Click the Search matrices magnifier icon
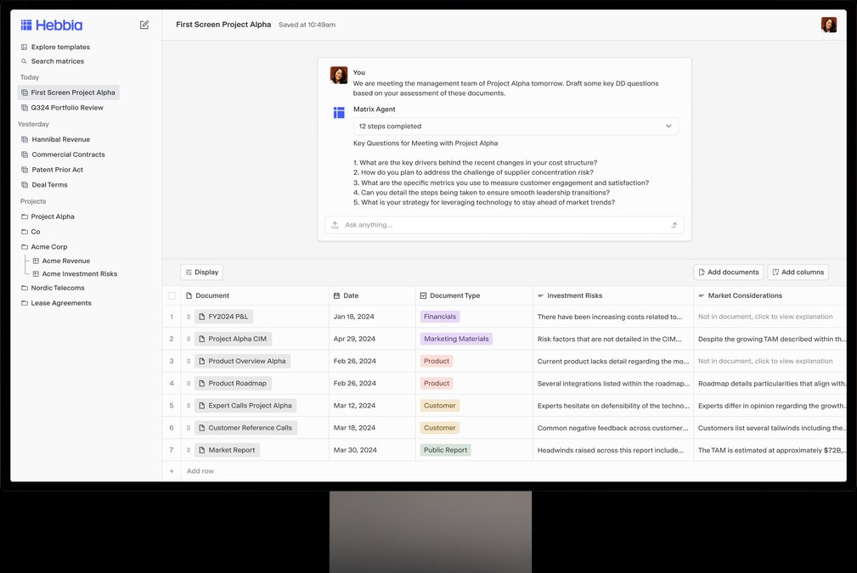 coord(24,61)
